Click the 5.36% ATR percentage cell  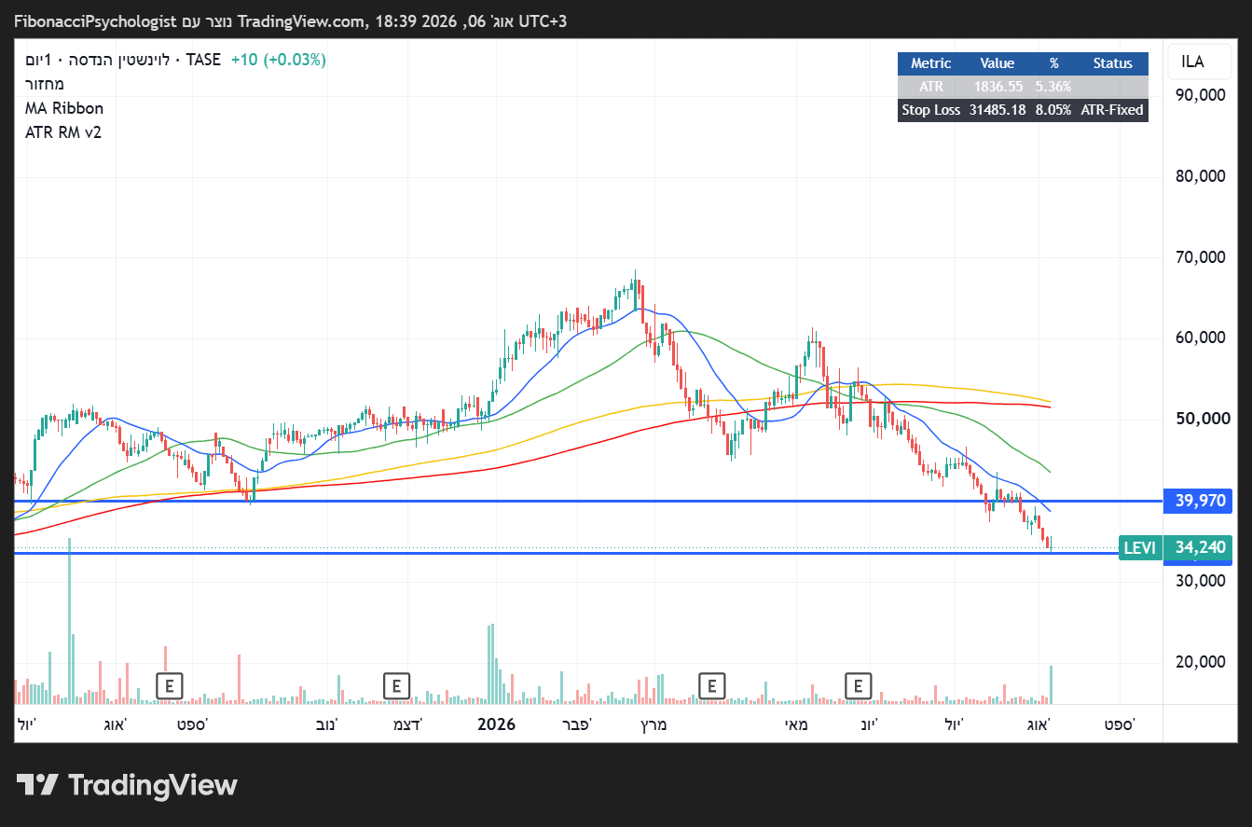(x=1053, y=87)
